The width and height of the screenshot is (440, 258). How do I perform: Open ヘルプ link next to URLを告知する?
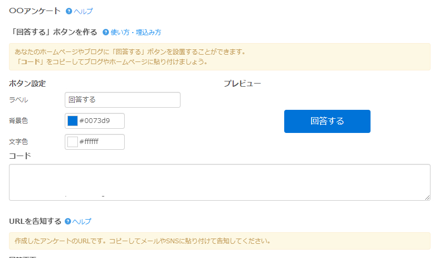pyautogui.click(x=82, y=221)
